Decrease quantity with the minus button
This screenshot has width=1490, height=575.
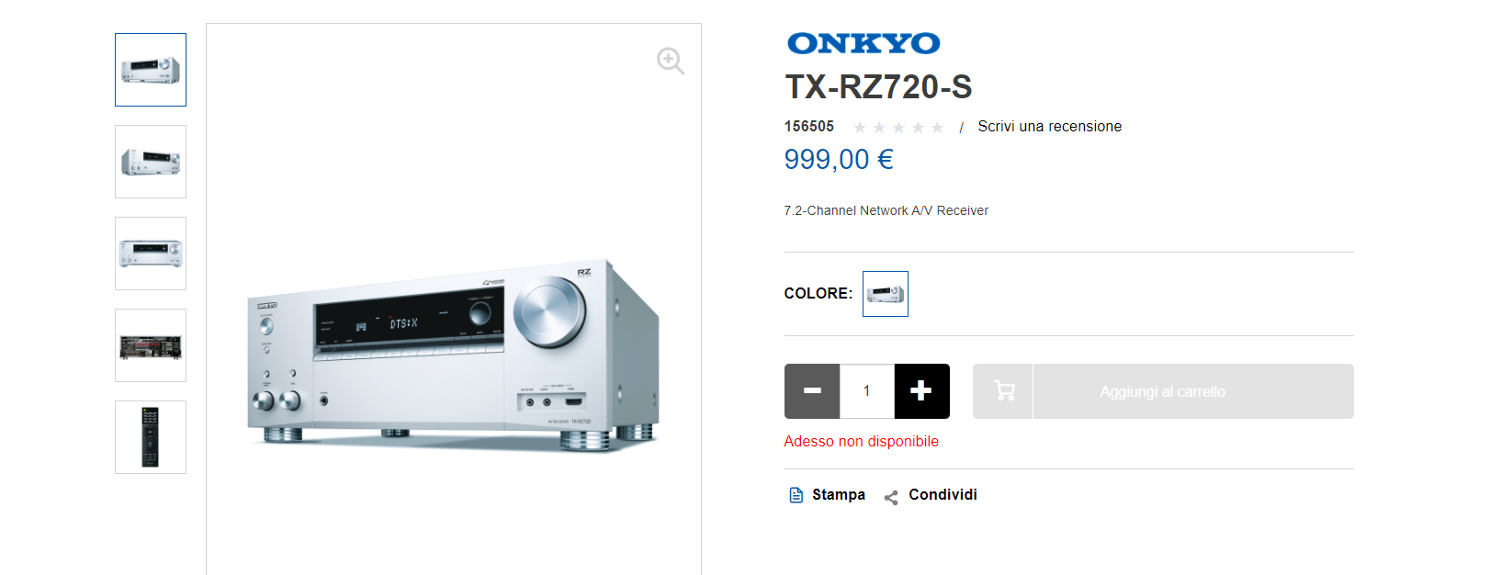pos(812,391)
